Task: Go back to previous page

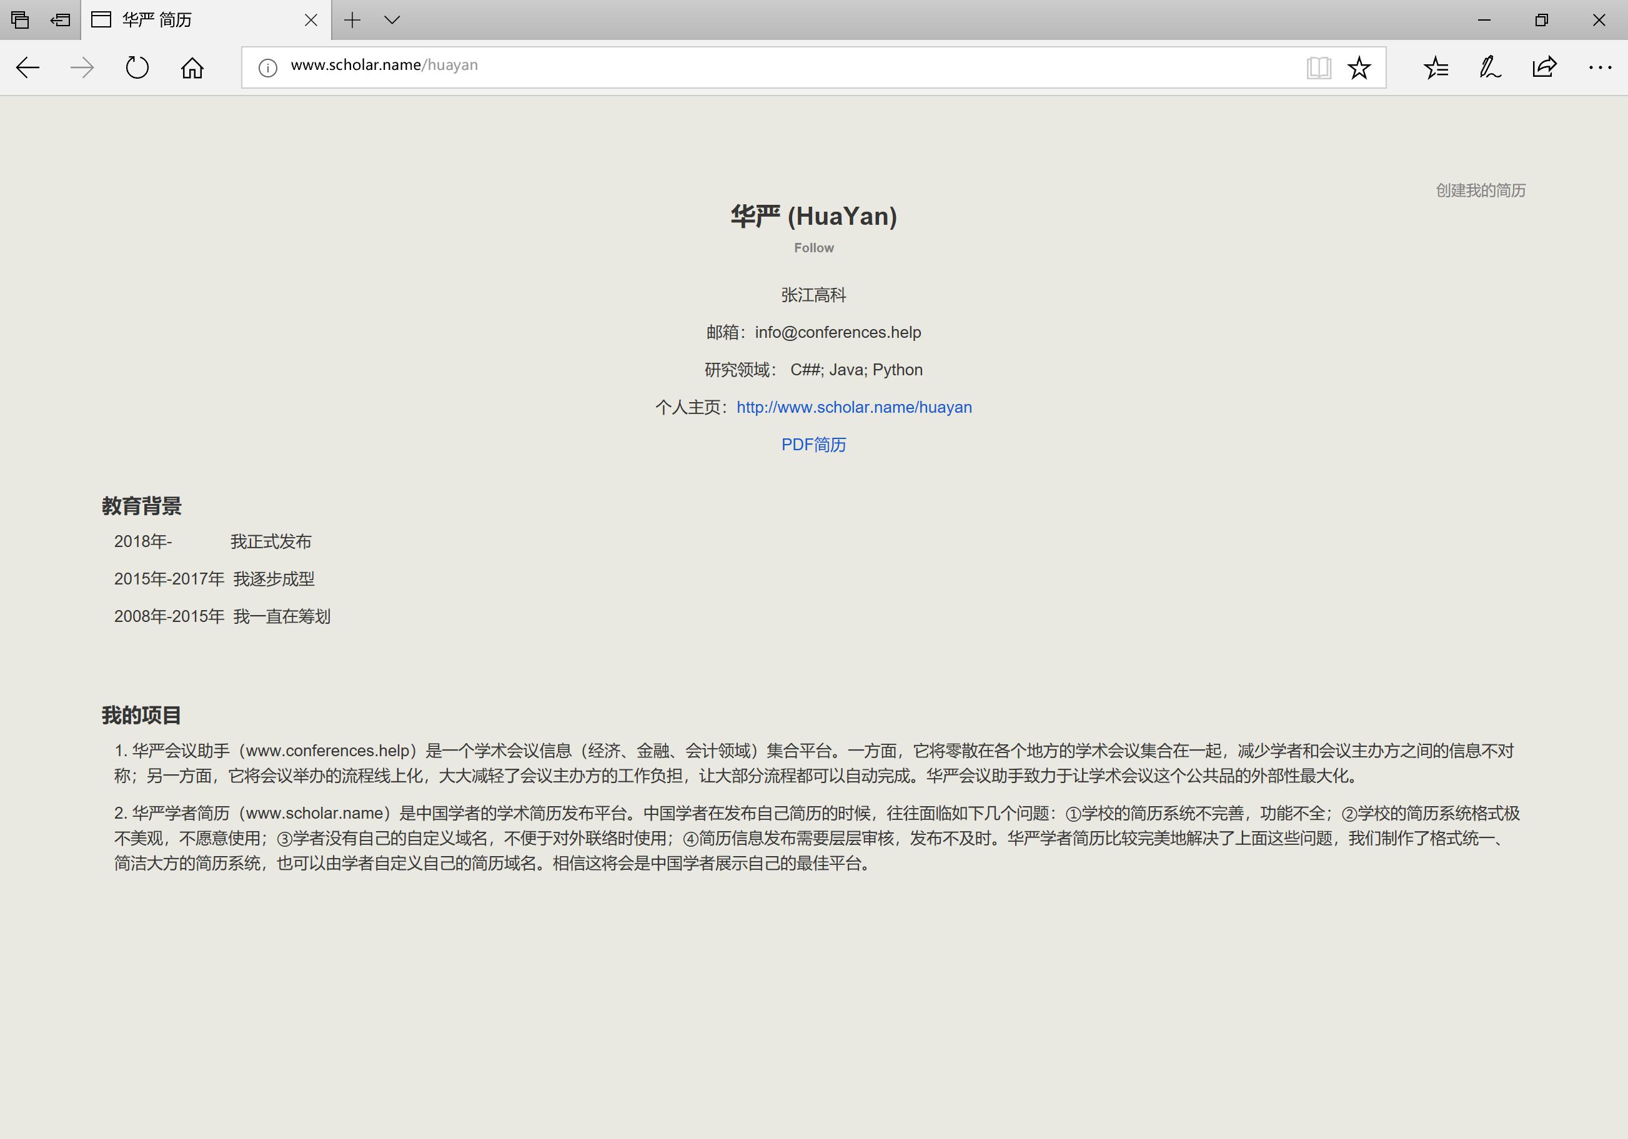Action: point(27,68)
